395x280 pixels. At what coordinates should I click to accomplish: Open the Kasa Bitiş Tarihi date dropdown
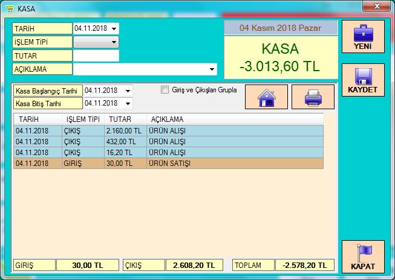coord(128,103)
